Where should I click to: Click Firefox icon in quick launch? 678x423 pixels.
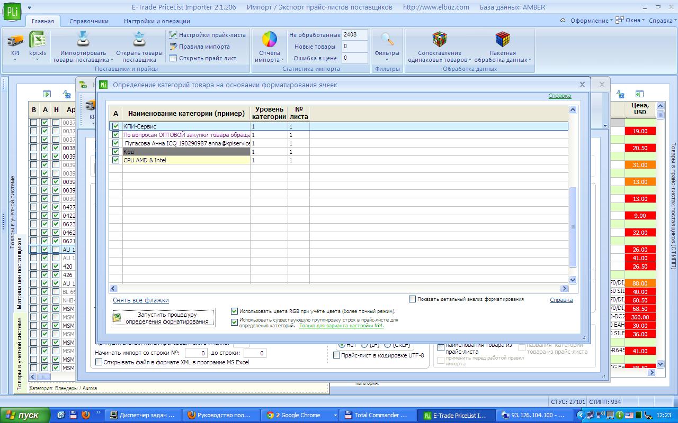[86, 415]
